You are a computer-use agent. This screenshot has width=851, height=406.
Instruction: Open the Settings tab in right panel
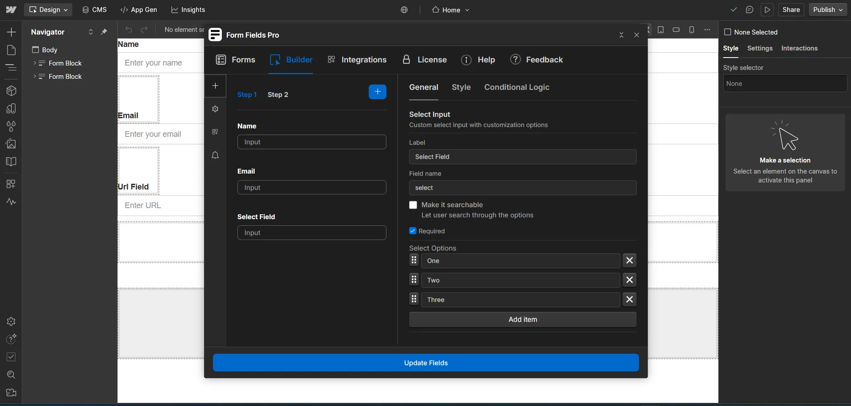pyautogui.click(x=760, y=48)
